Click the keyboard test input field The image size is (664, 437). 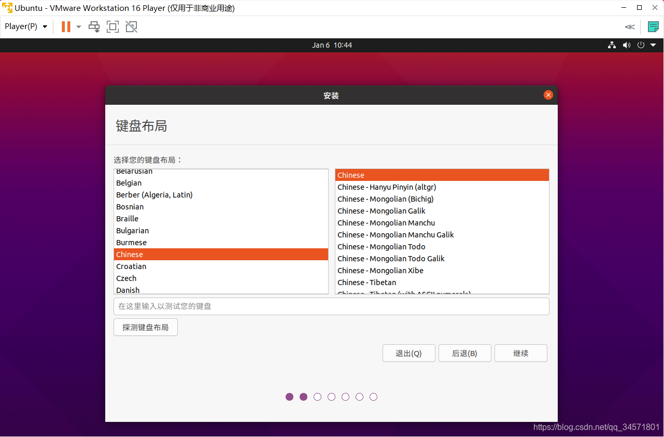coord(331,306)
